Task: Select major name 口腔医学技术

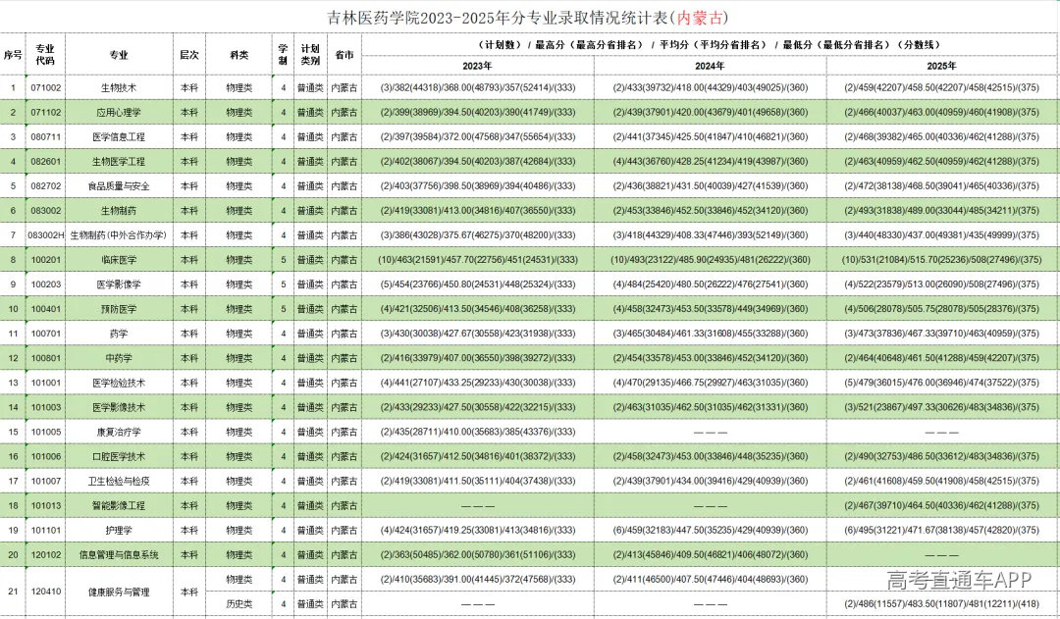Action: tap(119, 456)
